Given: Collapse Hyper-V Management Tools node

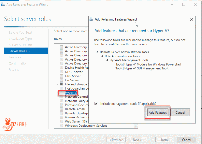Looking at the screenshot, I should tap(107, 60).
